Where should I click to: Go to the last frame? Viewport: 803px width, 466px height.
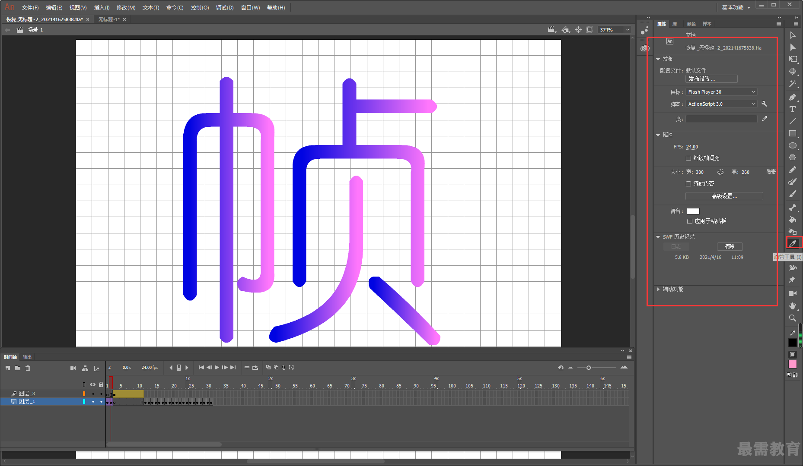point(233,368)
